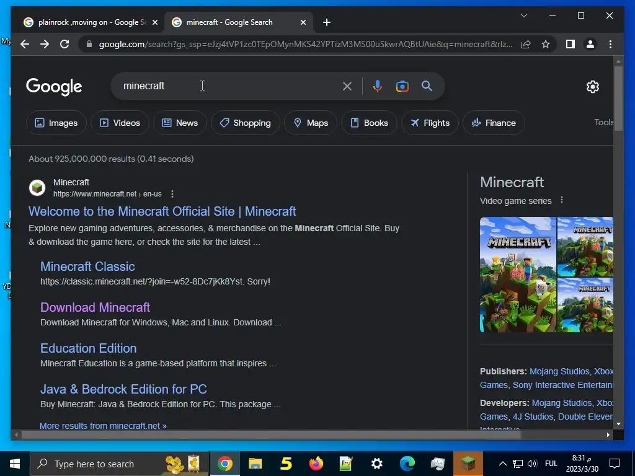Click the minecraft search input field
The image size is (635, 476).
(x=231, y=86)
